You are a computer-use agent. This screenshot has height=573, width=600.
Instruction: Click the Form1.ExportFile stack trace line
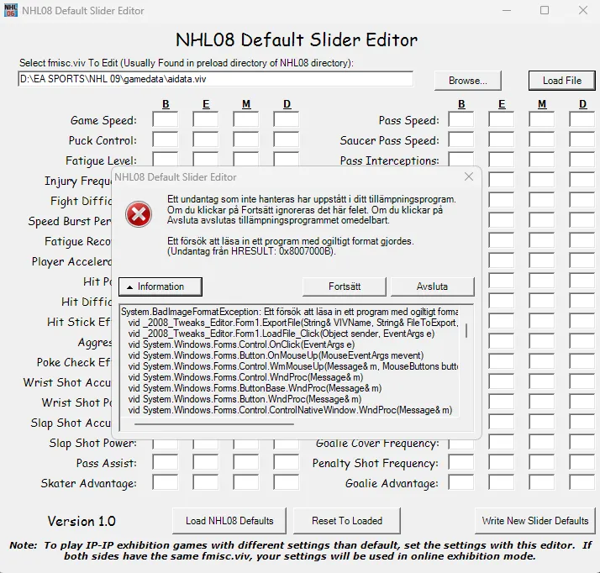[292, 323]
